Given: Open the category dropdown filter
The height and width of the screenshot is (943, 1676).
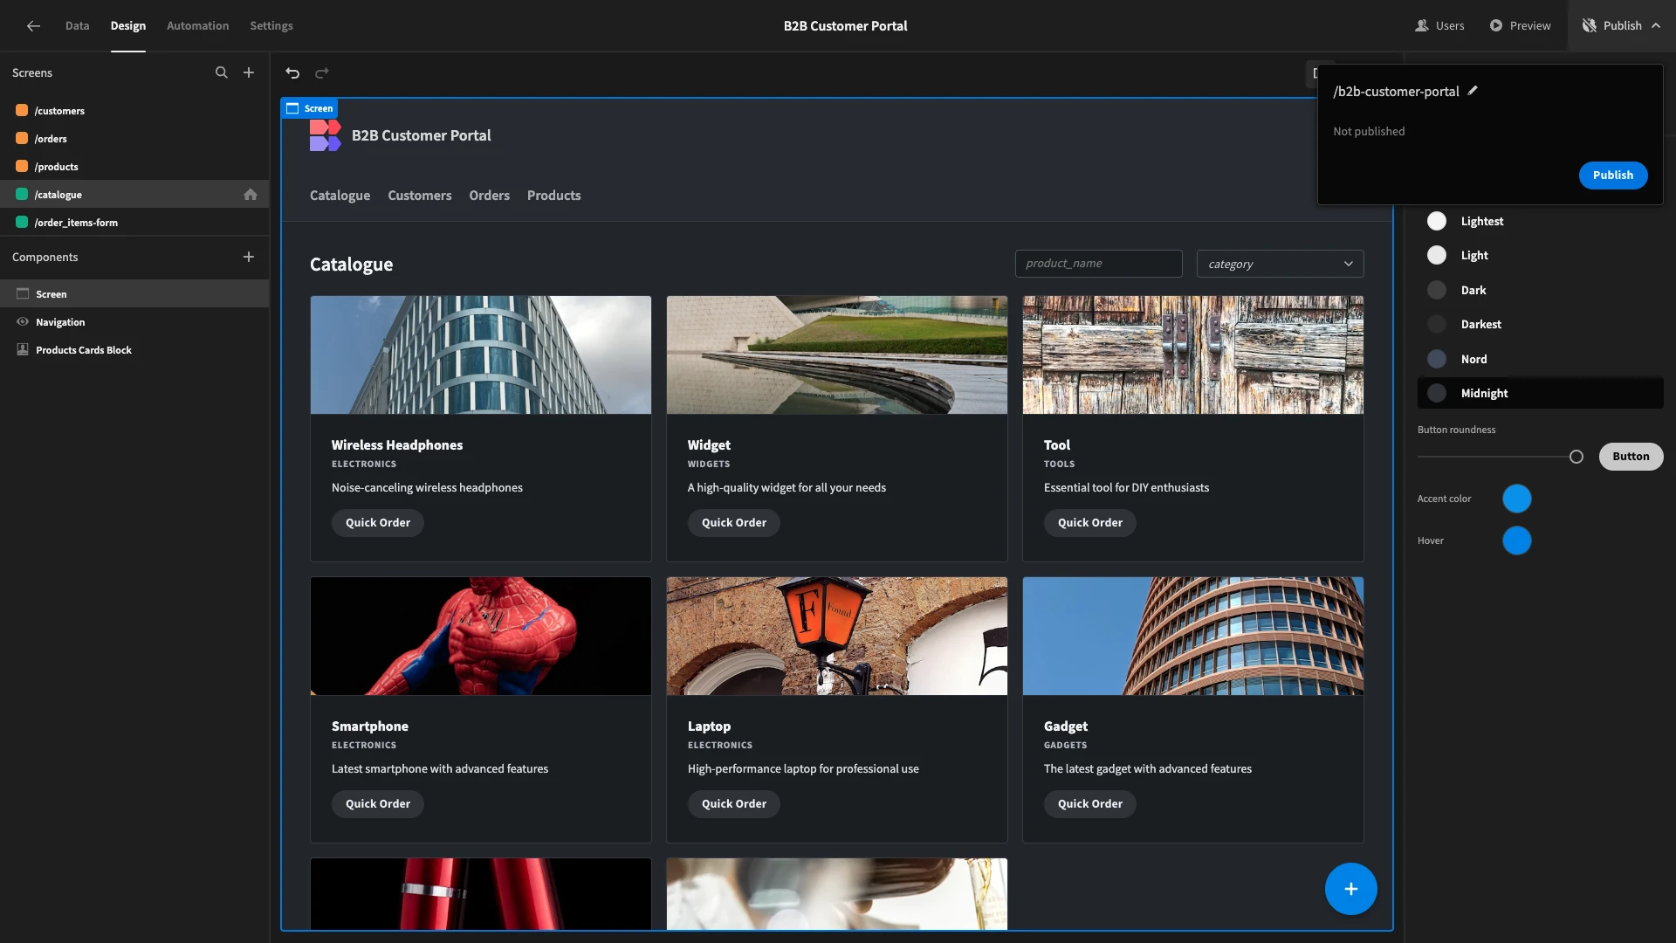Looking at the screenshot, I should 1280,264.
